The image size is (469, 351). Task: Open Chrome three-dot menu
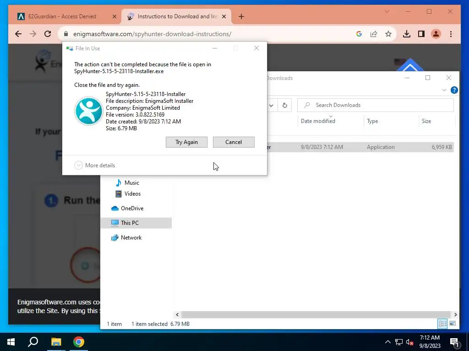click(451, 34)
